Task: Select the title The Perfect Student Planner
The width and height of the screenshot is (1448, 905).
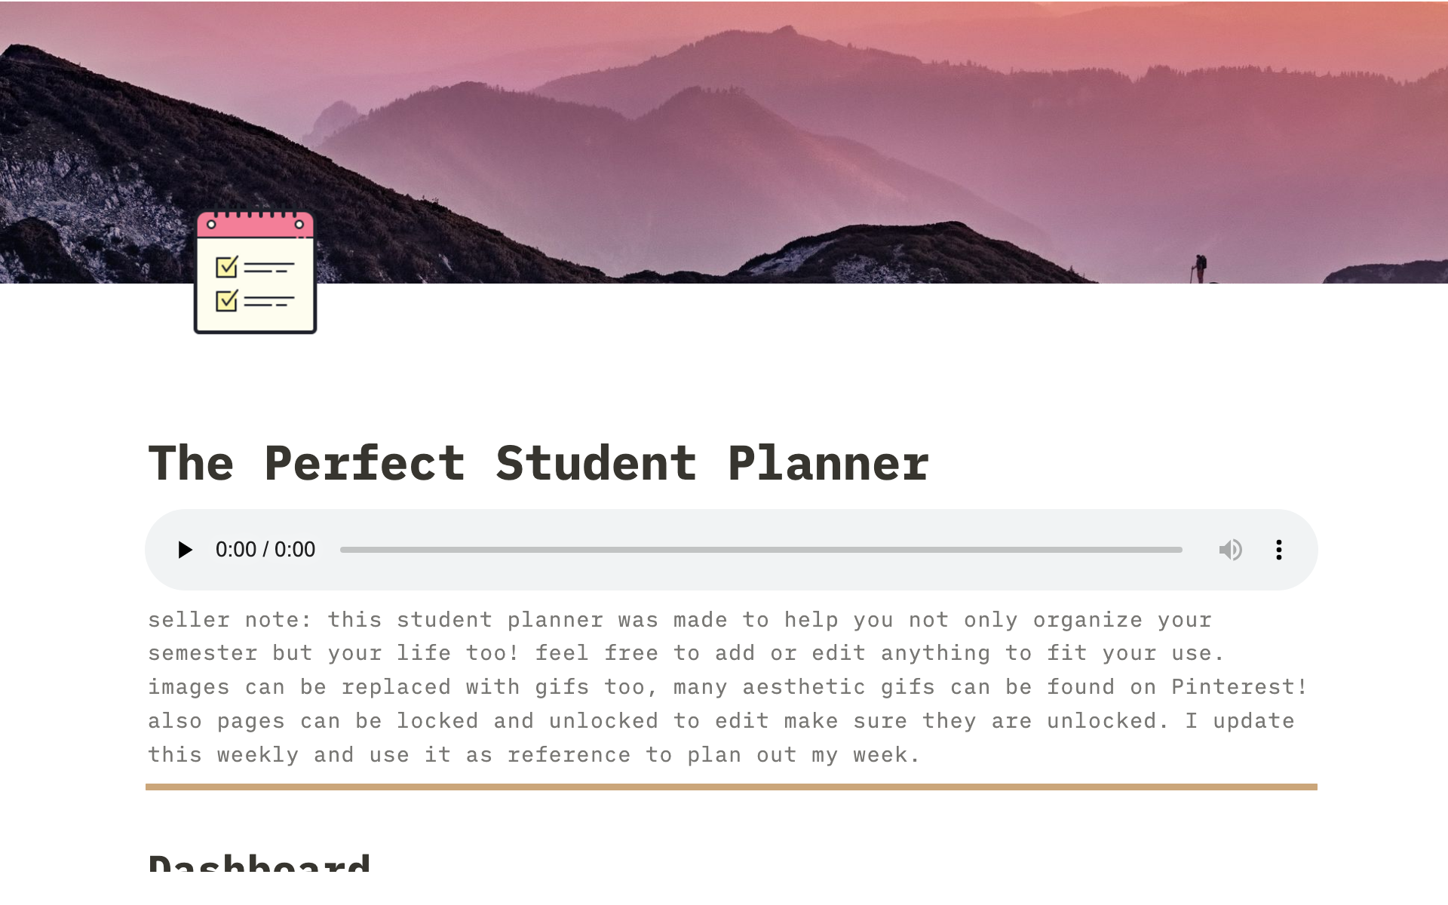Action: coord(538,463)
